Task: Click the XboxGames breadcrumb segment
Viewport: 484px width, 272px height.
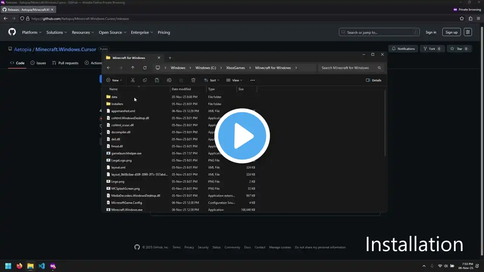Action: click(x=236, y=68)
